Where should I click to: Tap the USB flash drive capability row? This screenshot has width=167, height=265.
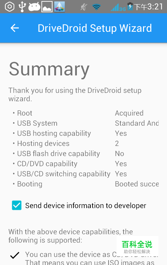pyautogui.click(x=86, y=154)
